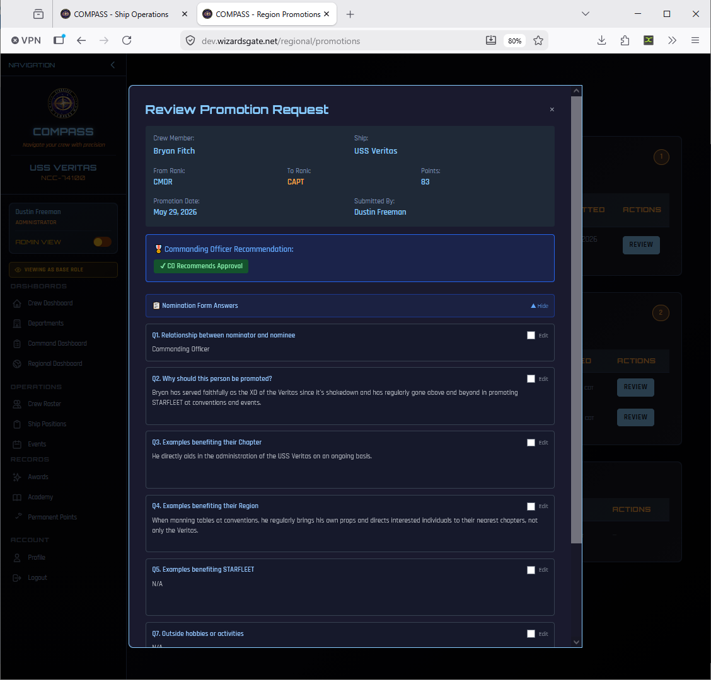
Task: Hide the Nomination Form Answers section
Action: [x=539, y=306]
